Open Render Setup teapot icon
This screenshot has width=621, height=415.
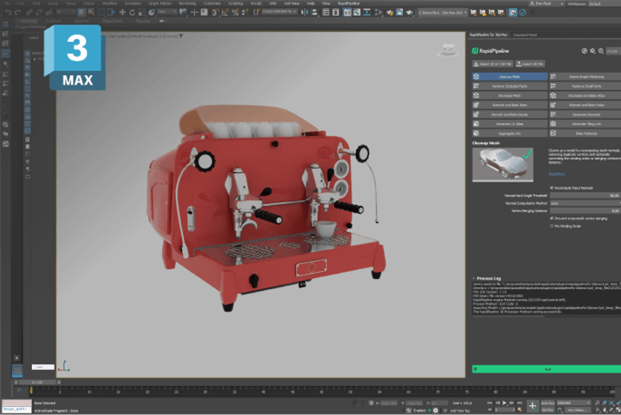pos(390,13)
